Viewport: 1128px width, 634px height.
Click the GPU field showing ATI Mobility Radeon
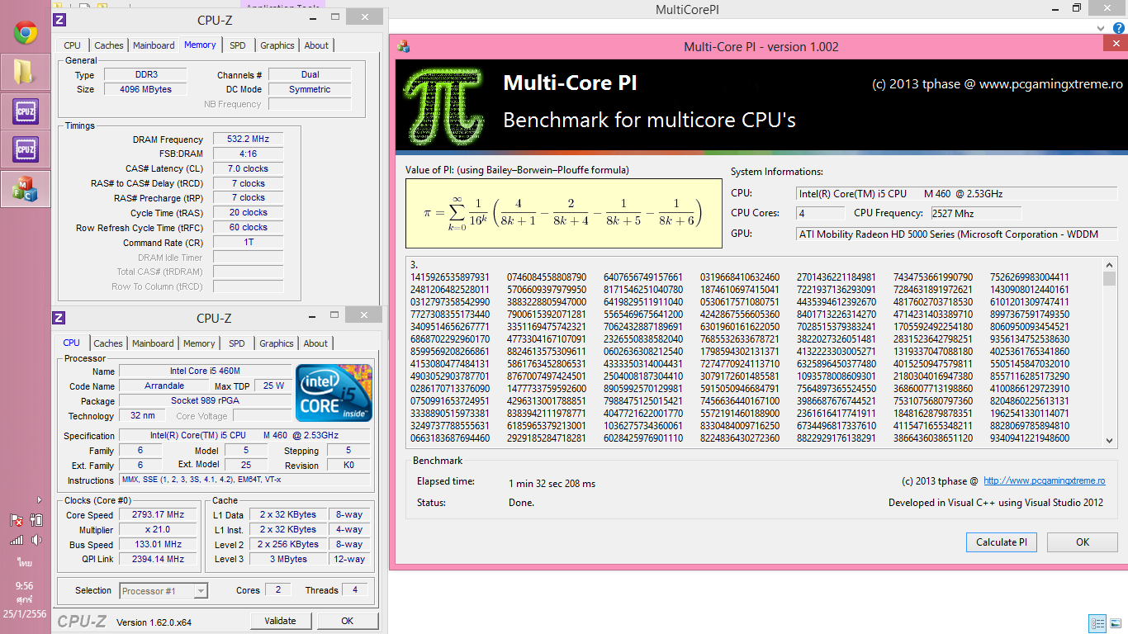click(956, 234)
